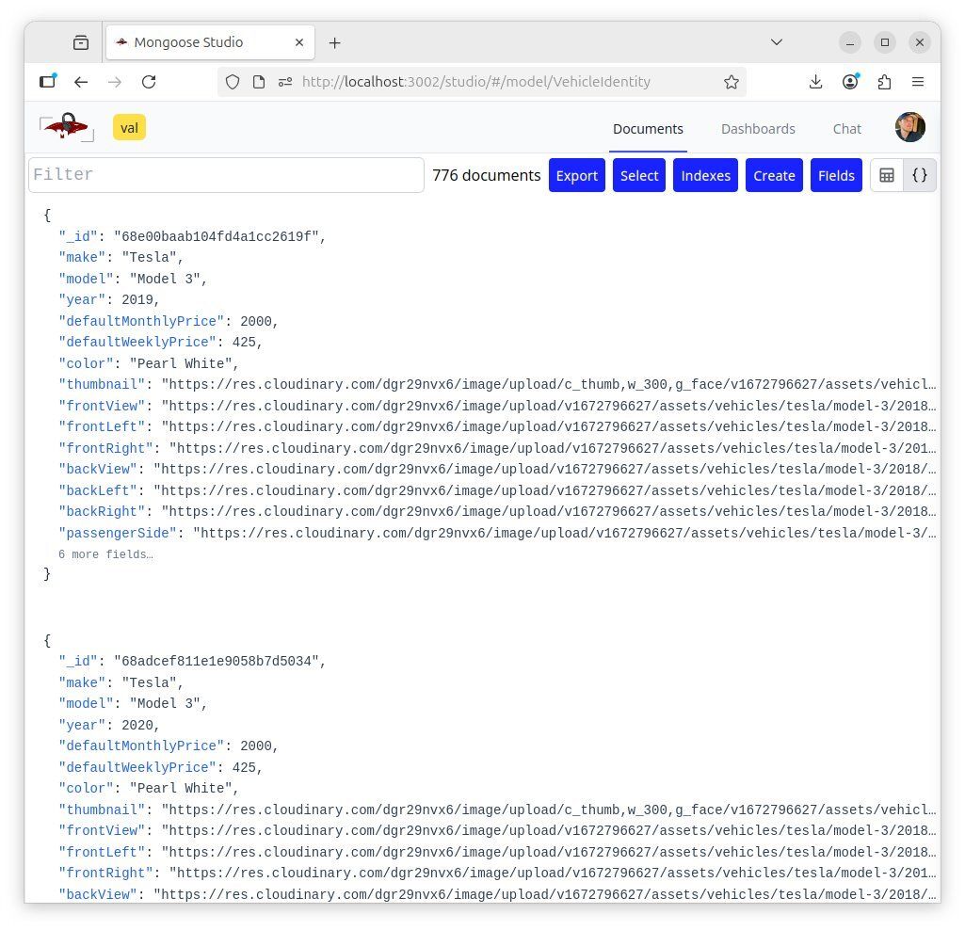Click the URL address bar
965x930 pixels.
click(482, 82)
